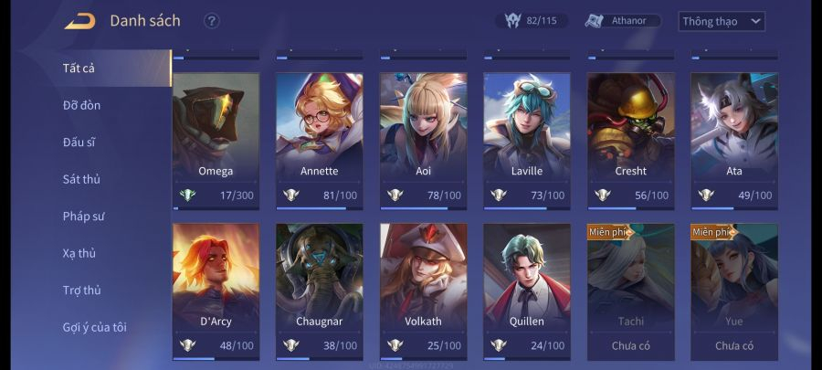The height and width of the screenshot is (370, 822).
Task: Tap Annette's silver mastery badge icon
Action: coord(291,196)
